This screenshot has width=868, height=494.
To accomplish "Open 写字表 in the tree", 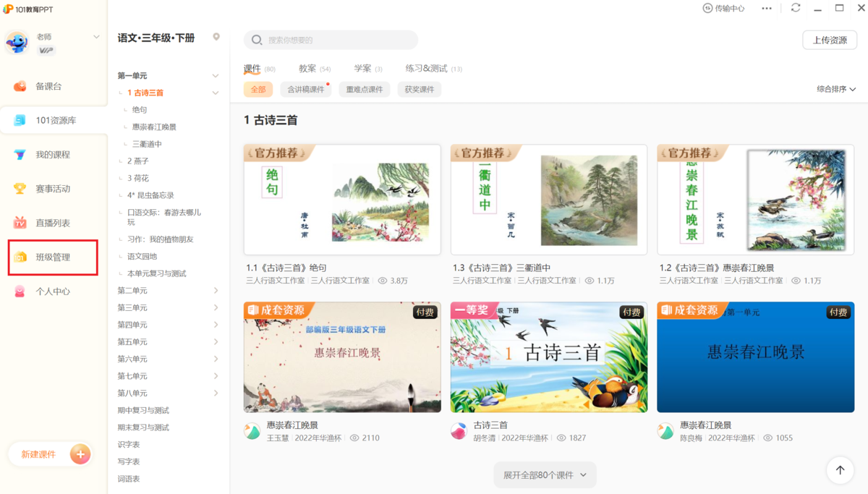I will point(129,461).
